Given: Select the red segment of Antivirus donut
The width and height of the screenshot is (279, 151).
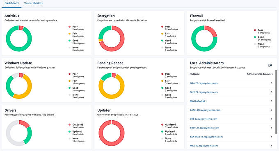Looking at the screenshot, I should pyautogui.click(x=21, y=28).
